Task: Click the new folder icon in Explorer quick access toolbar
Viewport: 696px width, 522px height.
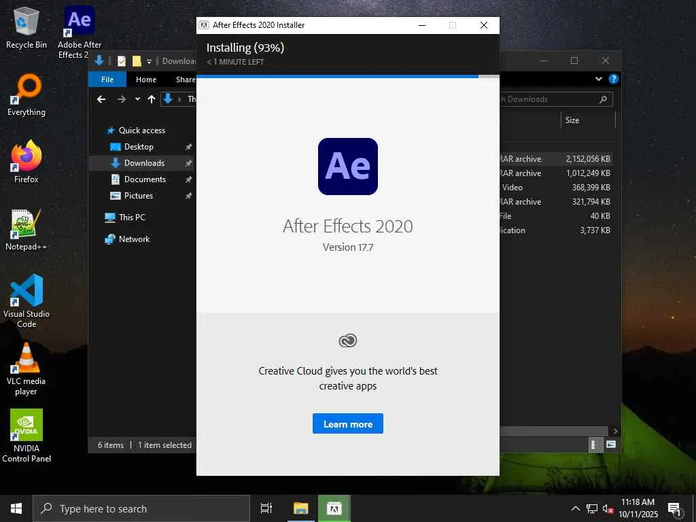Action: coord(137,60)
